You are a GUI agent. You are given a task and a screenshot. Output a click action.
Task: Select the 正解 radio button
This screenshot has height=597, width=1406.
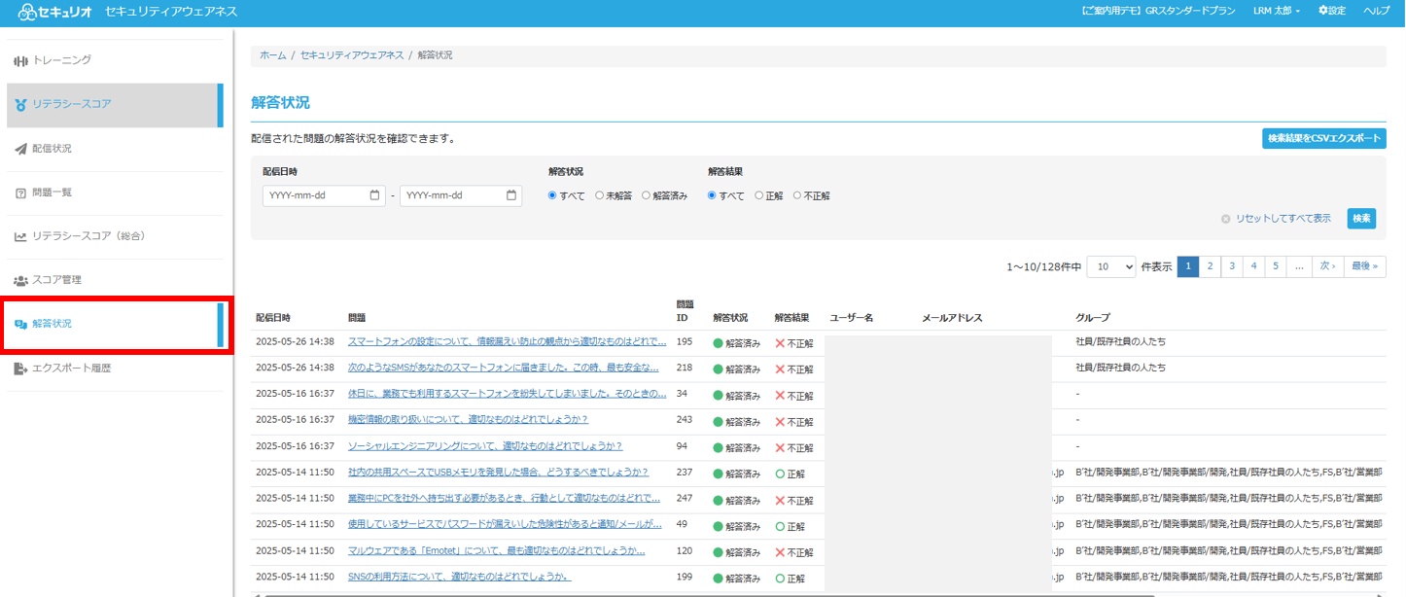(759, 195)
